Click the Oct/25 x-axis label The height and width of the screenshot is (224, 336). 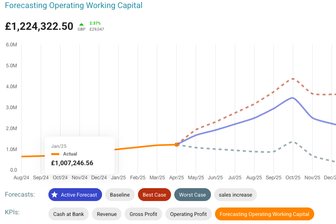[x=293, y=177]
